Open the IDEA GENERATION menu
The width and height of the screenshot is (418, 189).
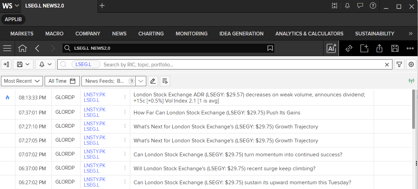pos(241,34)
